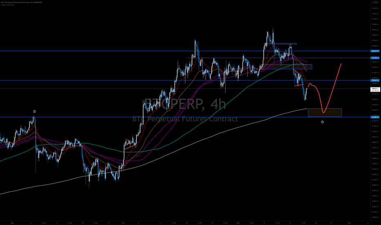This screenshot has height=225, width=381.
Task: Select the small blue rectangle near 66000
Action: coord(282,44)
